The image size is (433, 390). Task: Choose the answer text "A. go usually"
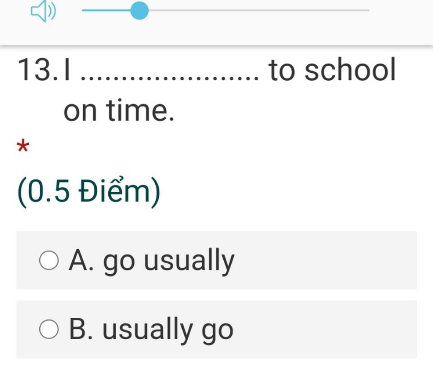[151, 260]
